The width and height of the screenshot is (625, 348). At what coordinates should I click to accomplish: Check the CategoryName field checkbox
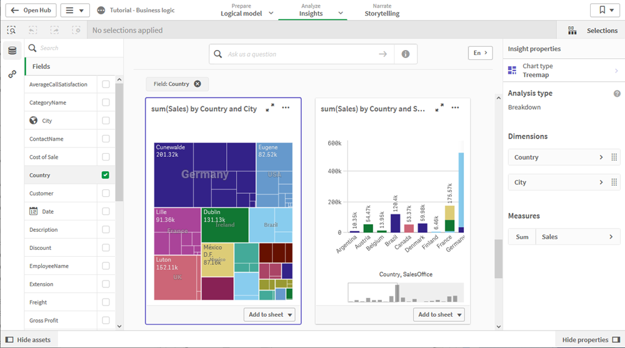point(106,102)
